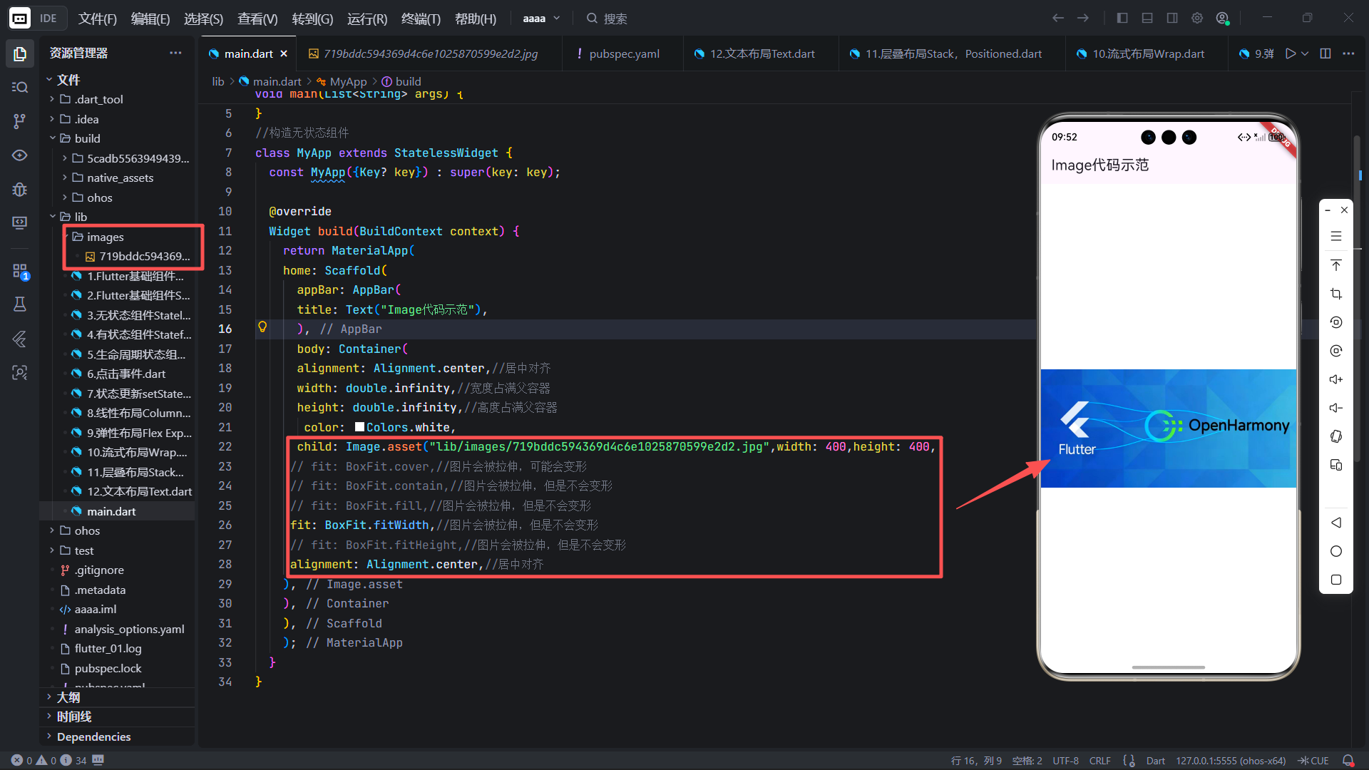
Task: Open the Source Control activity bar icon
Action: click(19, 121)
